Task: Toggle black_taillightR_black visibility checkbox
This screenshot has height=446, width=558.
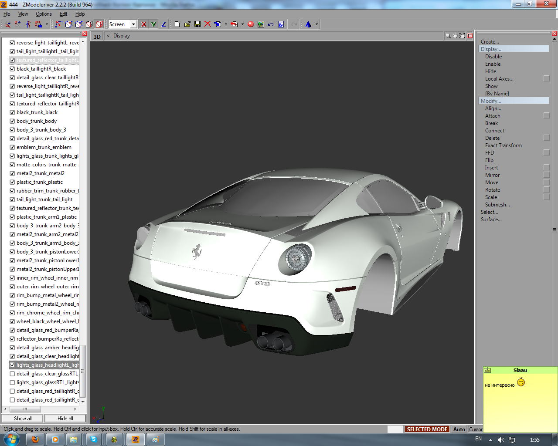Action: pyautogui.click(x=12, y=69)
